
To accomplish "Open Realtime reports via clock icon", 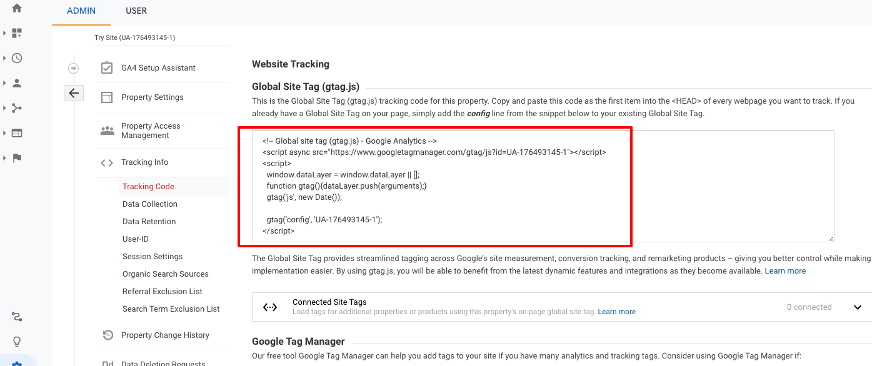I will pyautogui.click(x=16, y=57).
